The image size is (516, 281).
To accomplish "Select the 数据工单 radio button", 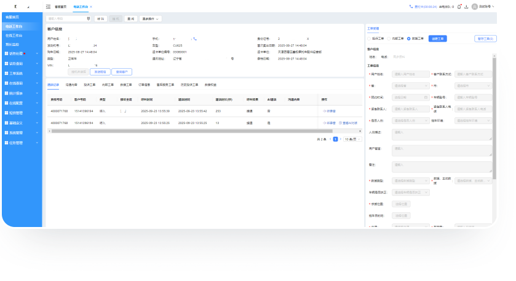I will [x=408, y=38].
